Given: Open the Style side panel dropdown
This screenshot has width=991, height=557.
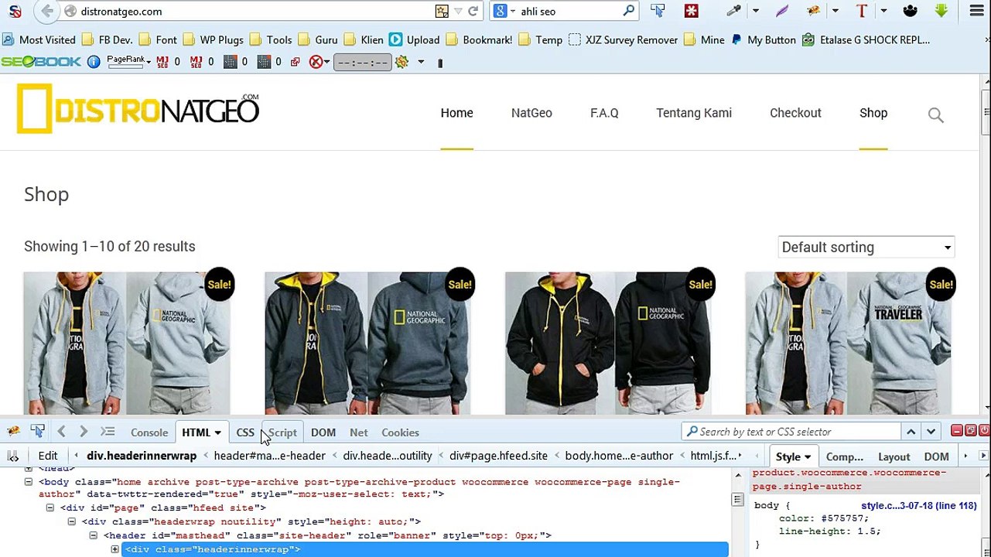Looking at the screenshot, I should pos(808,457).
